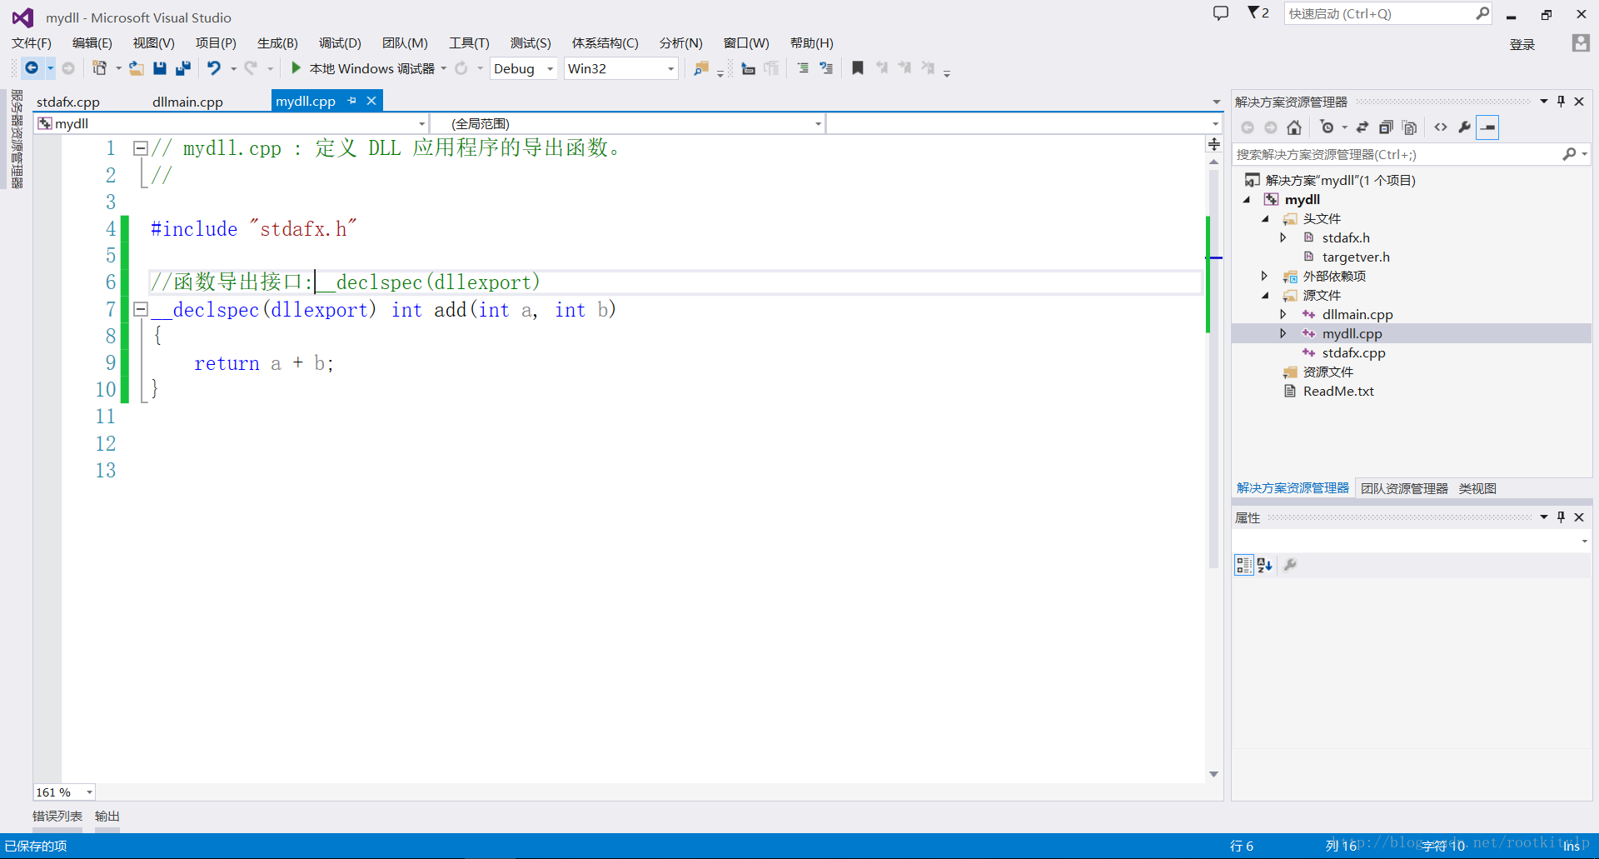The image size is (1599, 859).
Task: Collapse the add function at line 7
Action: (141, 310)
